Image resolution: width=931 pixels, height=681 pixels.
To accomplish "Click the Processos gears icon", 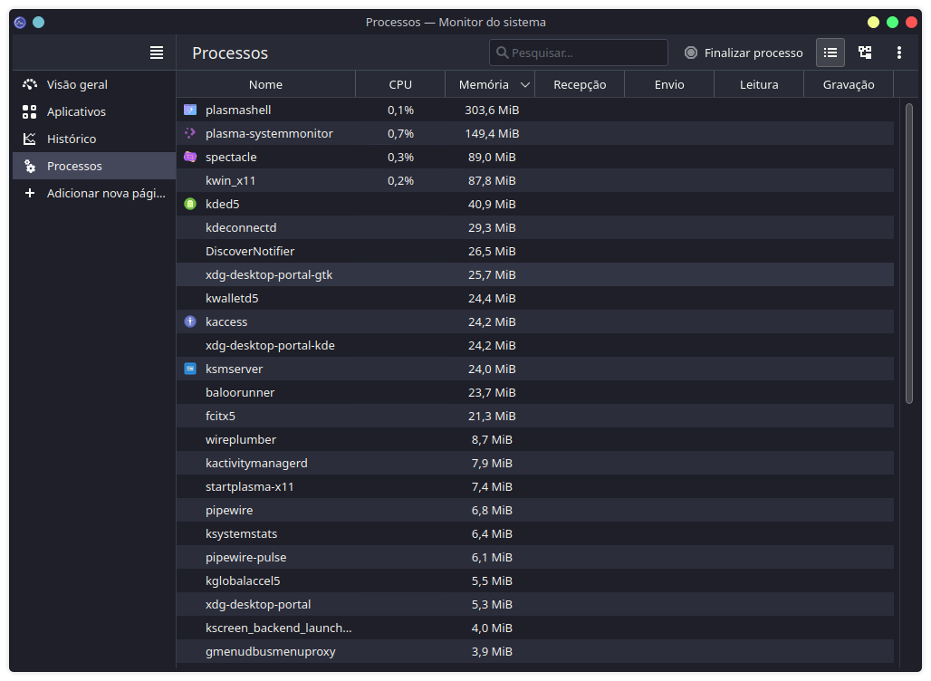I will tap(30, 167).
